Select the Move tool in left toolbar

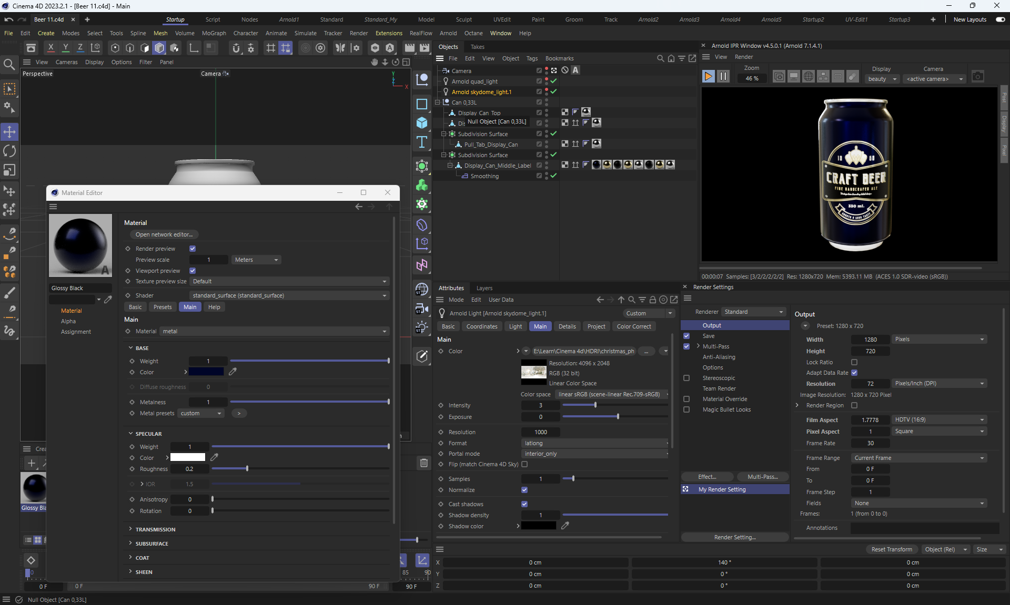[x=9, y=131]
